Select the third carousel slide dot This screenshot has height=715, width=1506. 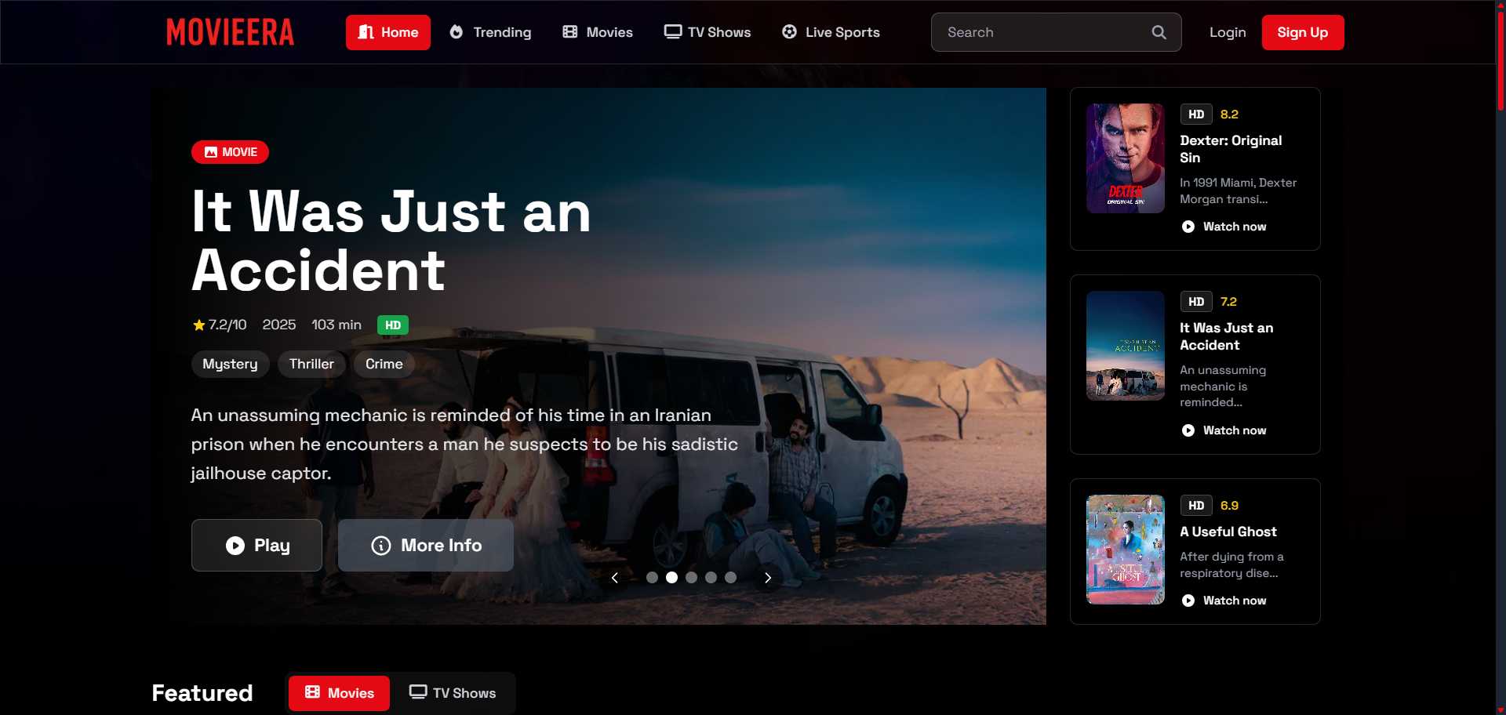[x=691, y=578]
